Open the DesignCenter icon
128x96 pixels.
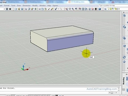83,9
